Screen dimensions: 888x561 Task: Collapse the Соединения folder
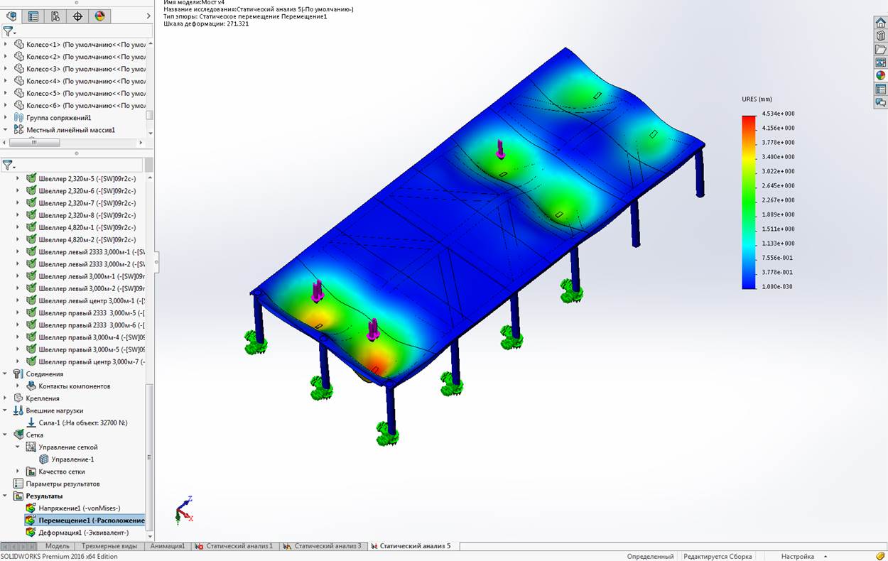[x=6, y=374]
